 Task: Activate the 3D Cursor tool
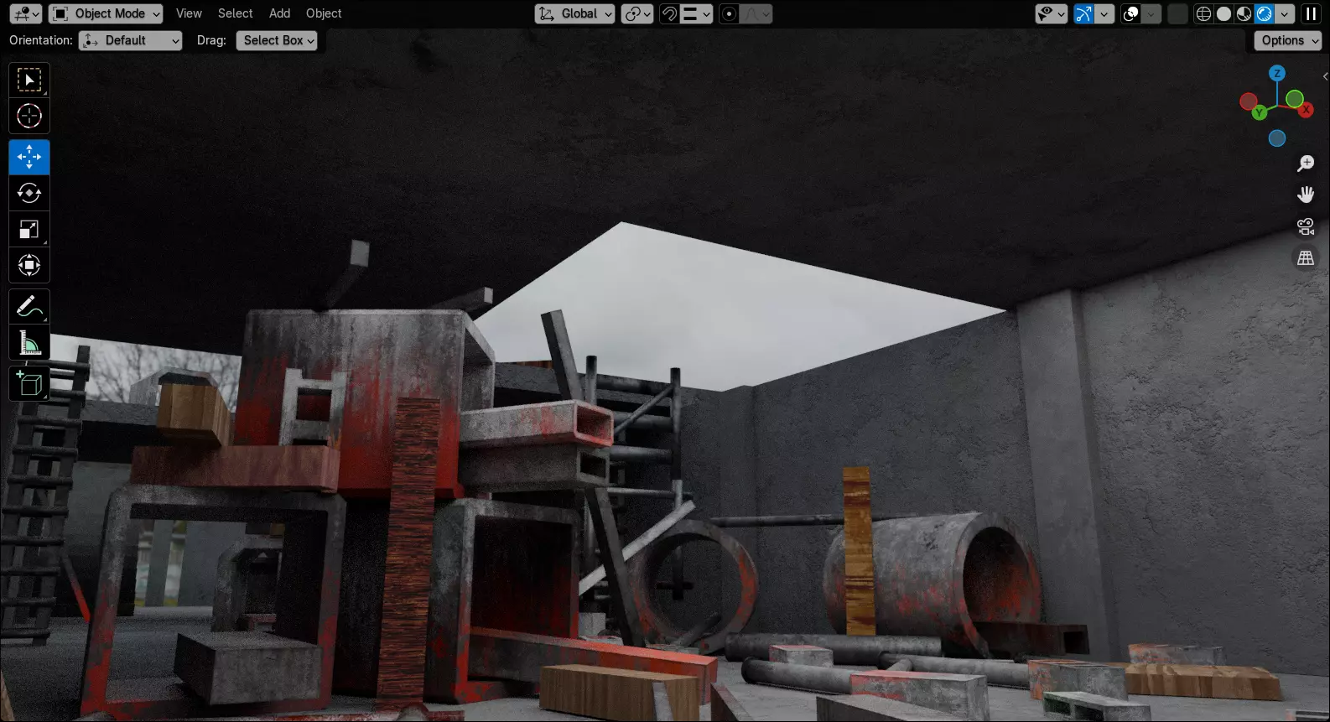[x=29, y=116]
